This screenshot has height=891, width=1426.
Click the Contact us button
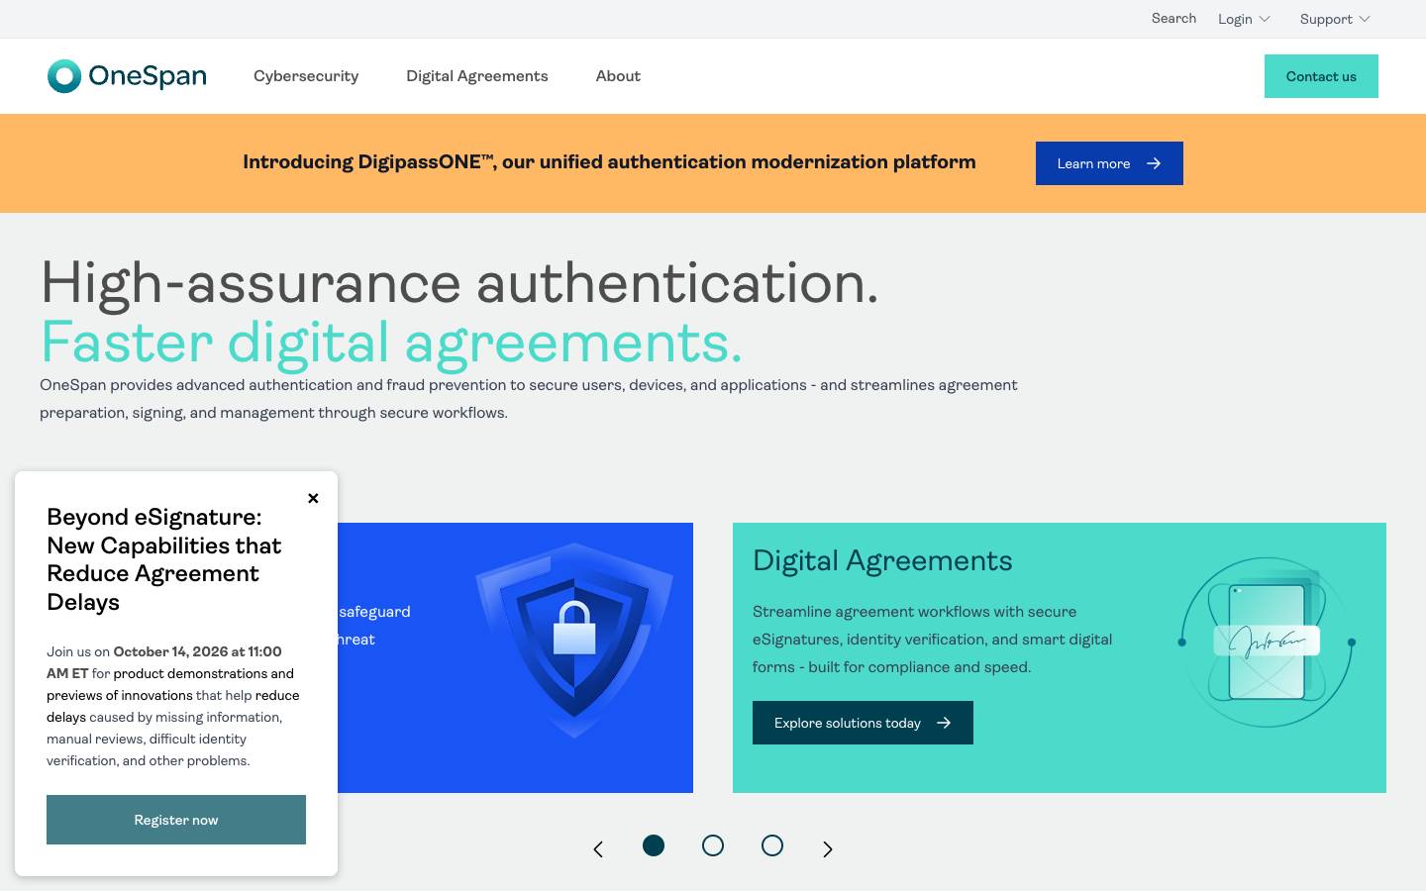pyautogui.click(x=1321, y=76)
